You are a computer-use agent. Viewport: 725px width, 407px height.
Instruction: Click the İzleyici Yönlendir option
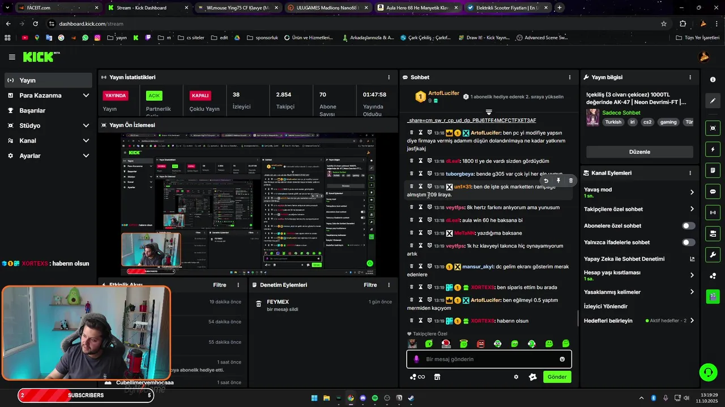[x=605, y=306]
